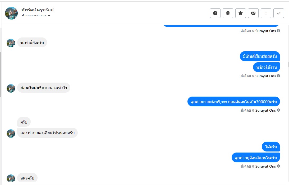Click the ผ่อนเริ่มต้น5×××ดาวเท่าไร message
This screenshot has width=289, height=185.
click(44, 88)
